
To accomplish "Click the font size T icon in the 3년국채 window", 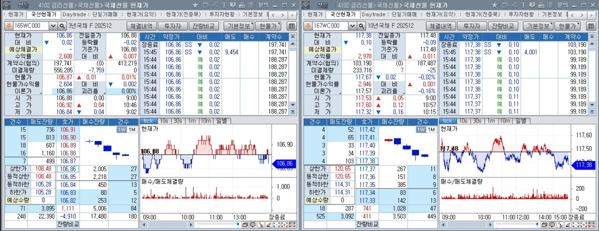I will (224, 5).
